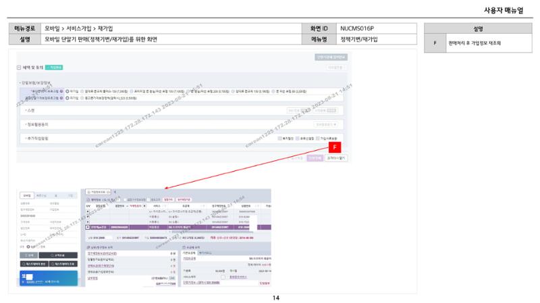Select the first contract row radio

[x=88, y=211]
